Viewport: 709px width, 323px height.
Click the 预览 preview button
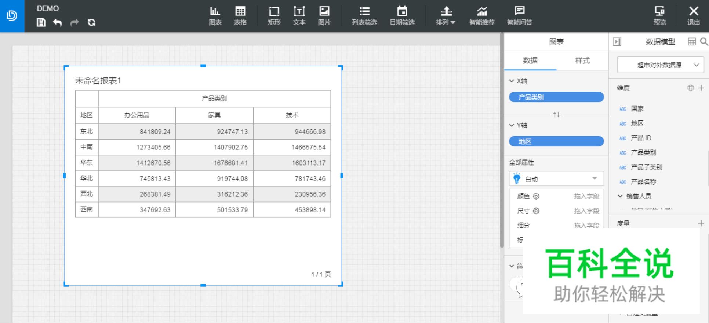click(x=659, y=16)
